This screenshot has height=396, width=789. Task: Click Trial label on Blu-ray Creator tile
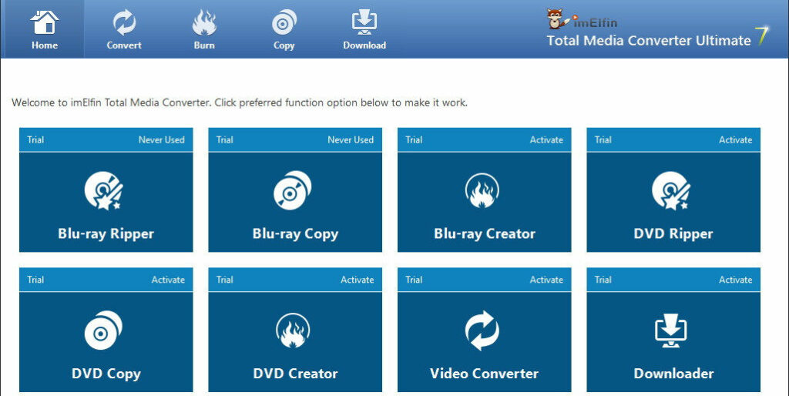[414, 140]
